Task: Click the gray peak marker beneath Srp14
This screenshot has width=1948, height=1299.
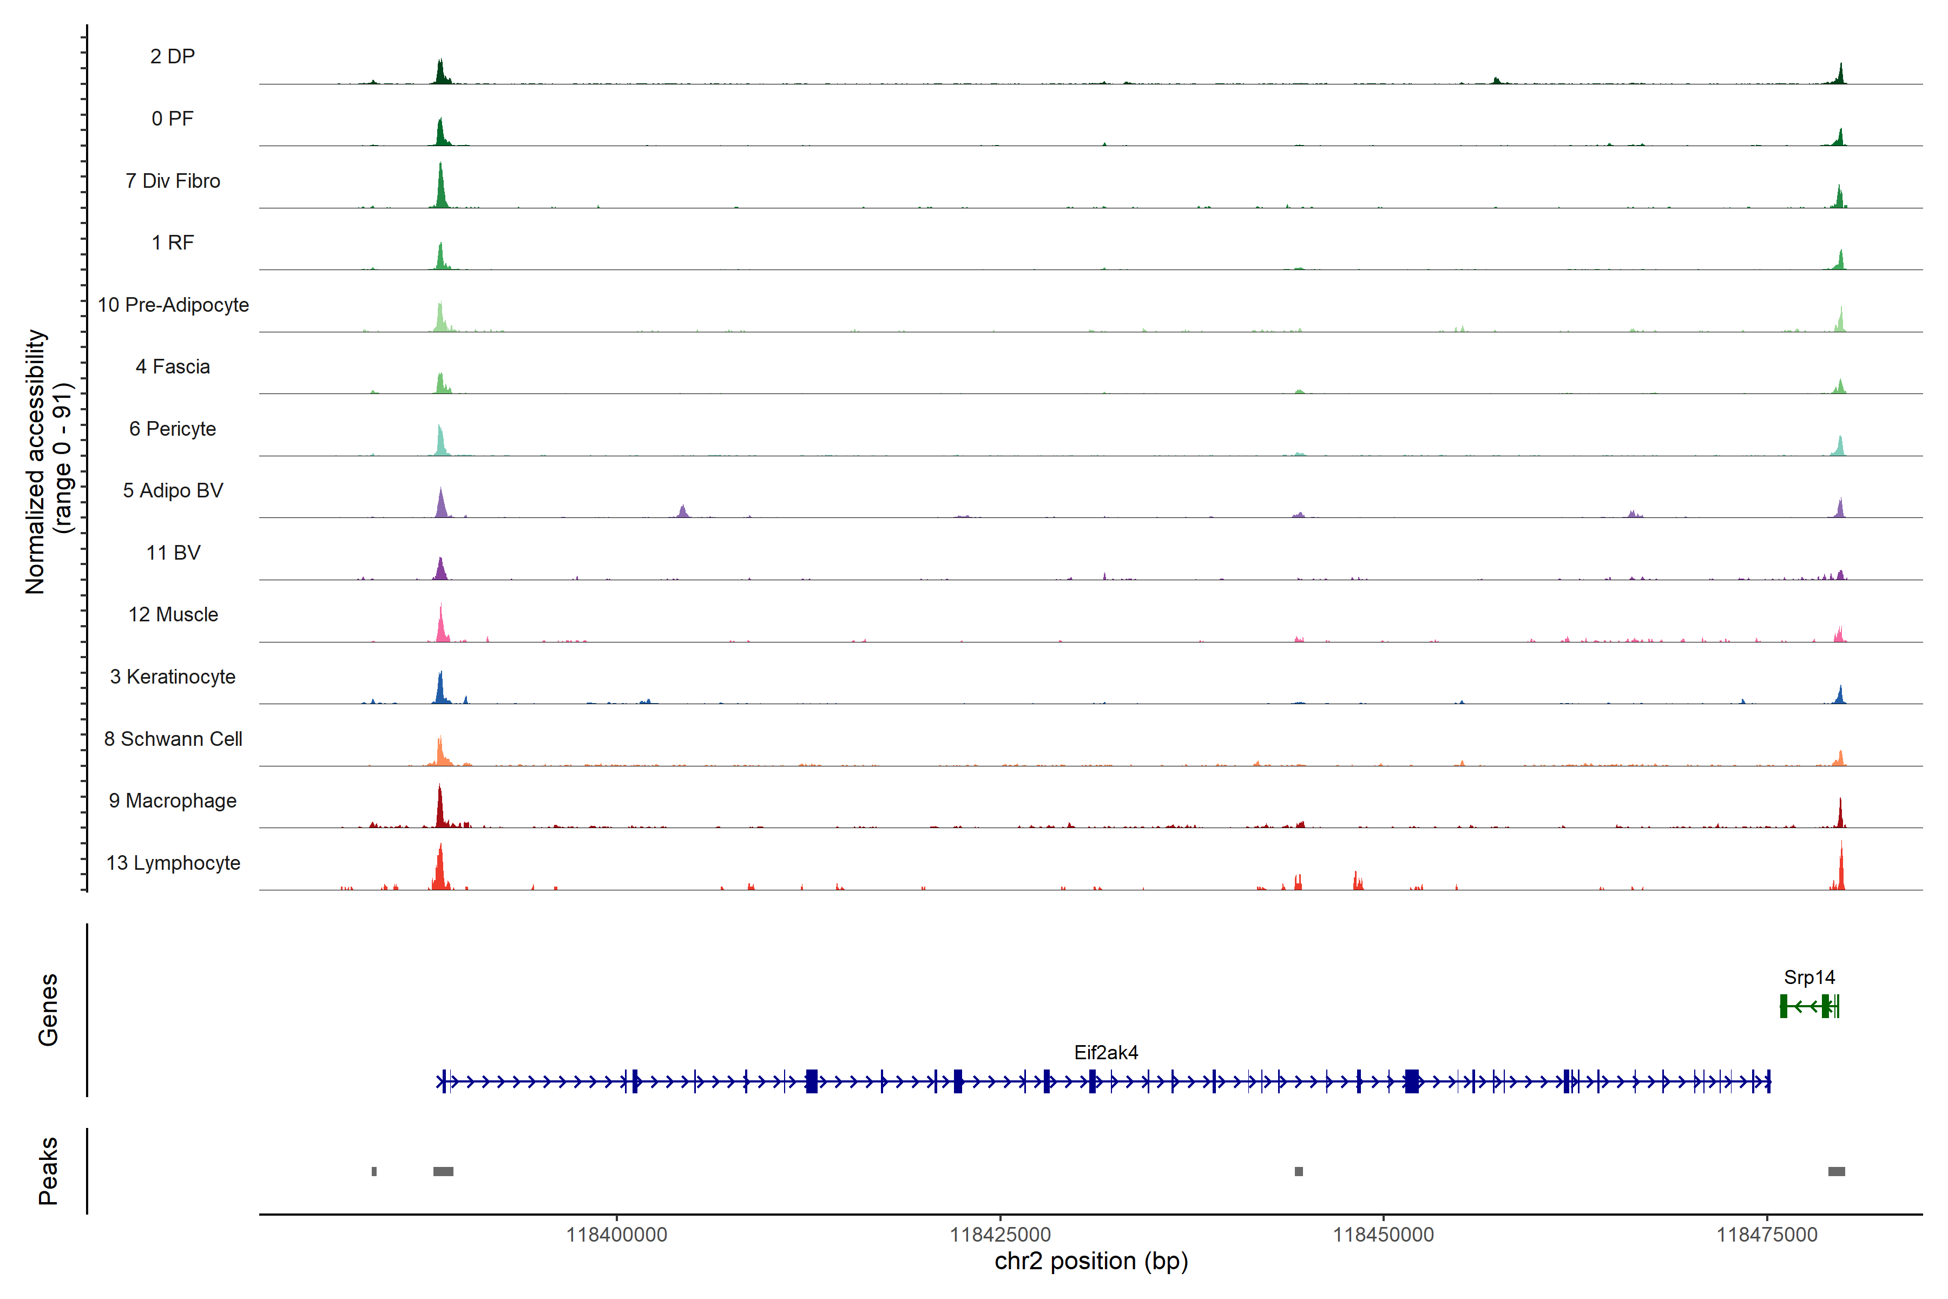Action: click(x=1836, y=1171)
